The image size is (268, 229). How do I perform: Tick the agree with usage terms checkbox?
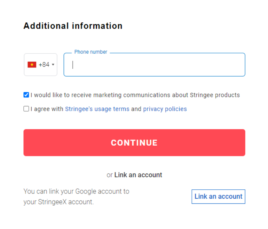tap(26, 109)
